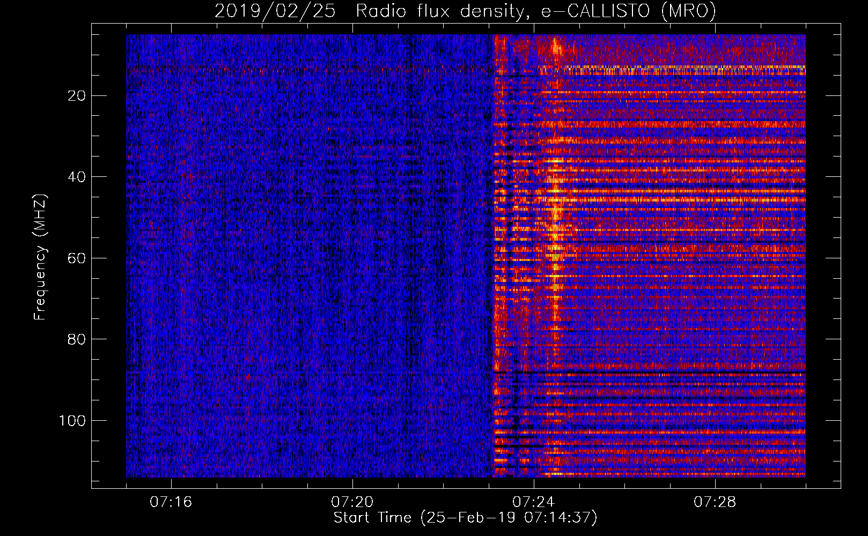The width and height of the screenshot is (868, 536).
Task: Click the 07:20 time tick label
Action: coord(352,502)
